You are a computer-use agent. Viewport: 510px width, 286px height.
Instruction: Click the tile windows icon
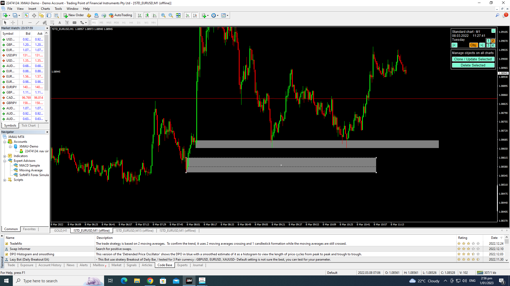pos(178,15)
